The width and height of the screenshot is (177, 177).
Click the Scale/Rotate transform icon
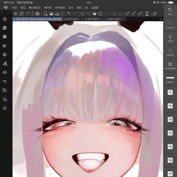[x=100, y=14]
